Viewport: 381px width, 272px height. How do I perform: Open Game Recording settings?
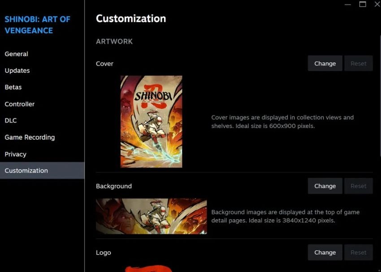(x=30, y=137)
